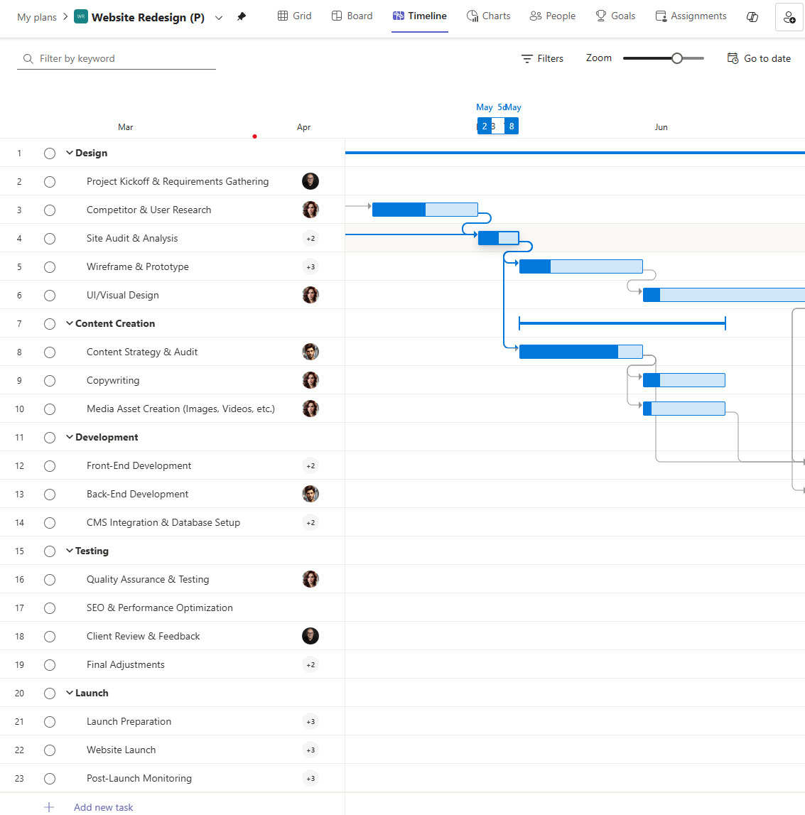
Task: Open Filters with the funnel icon
Action: click(527, 59)
